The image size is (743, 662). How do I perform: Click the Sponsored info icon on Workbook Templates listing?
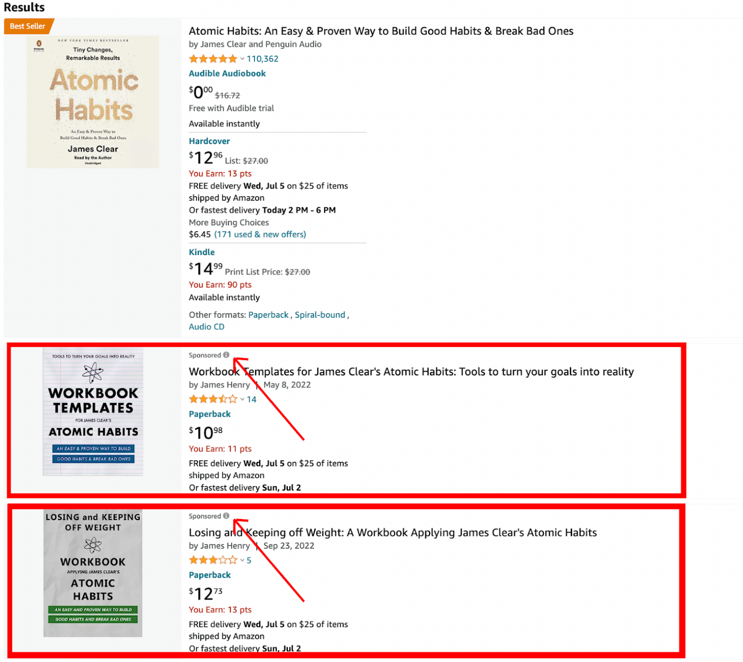227,355
